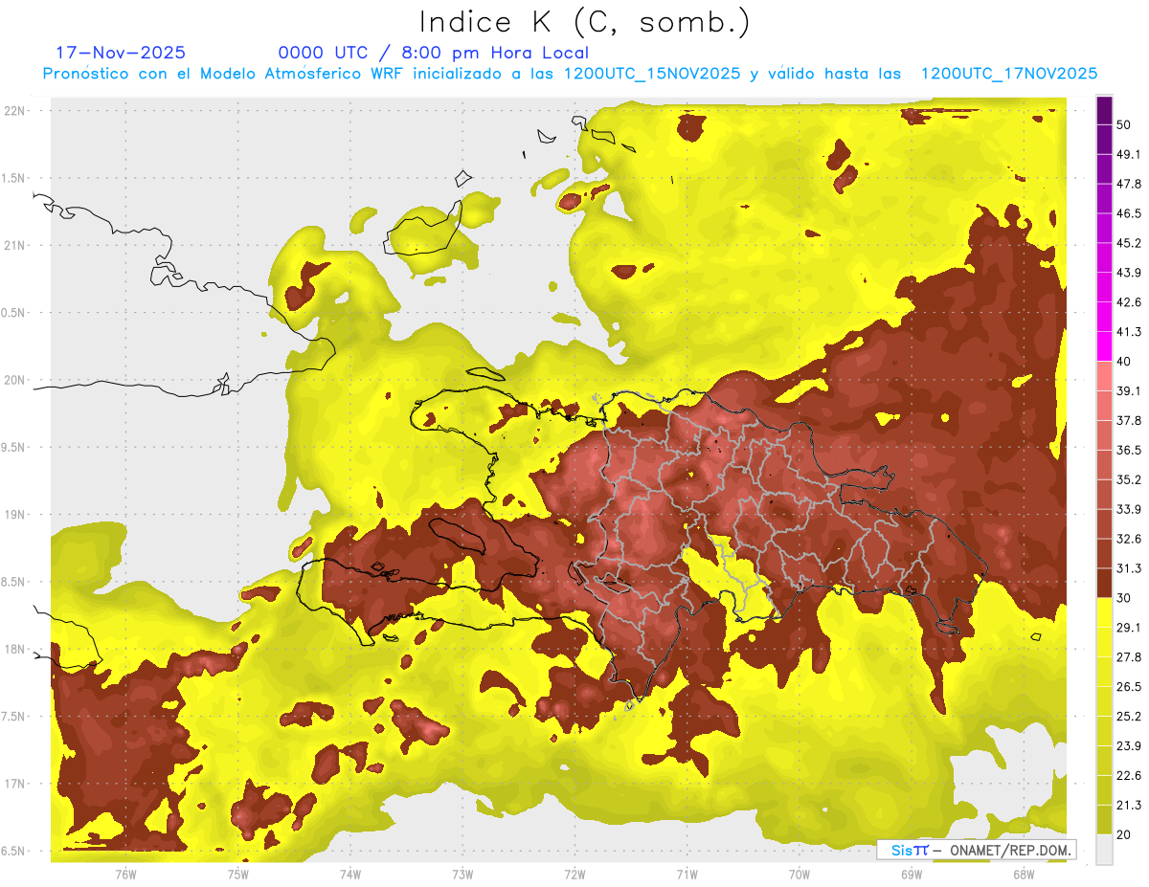1149x887 pixels.
Task: Click the '19N' latitude label
Action: pyautogui.click(x=16, y=515)
